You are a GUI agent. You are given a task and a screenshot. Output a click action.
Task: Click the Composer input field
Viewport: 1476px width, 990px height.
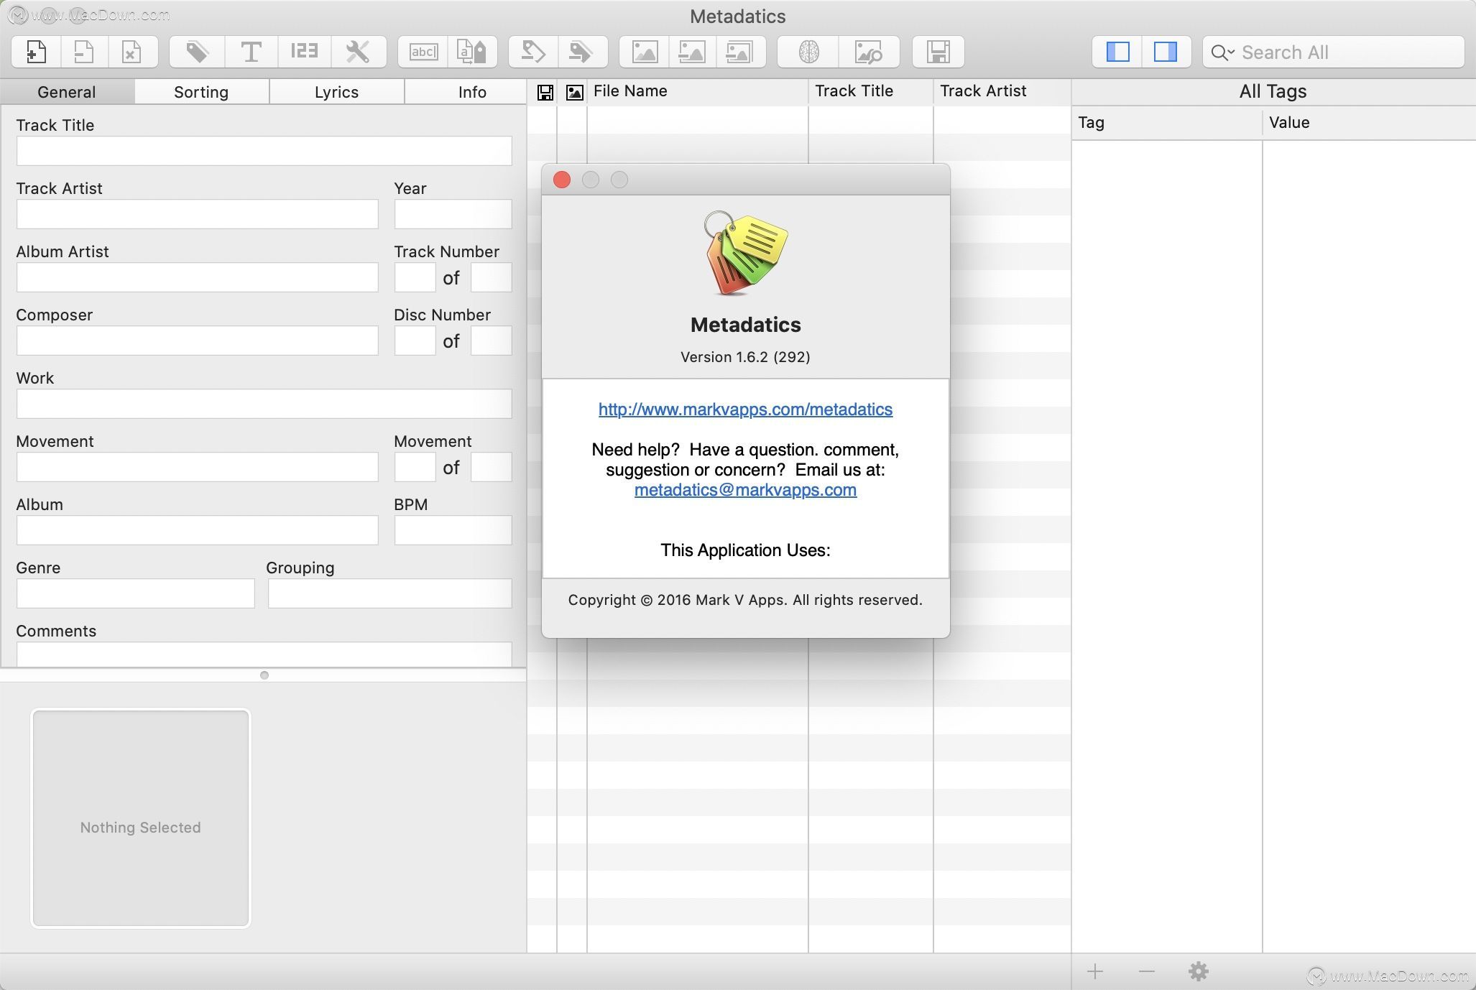pyautogui.click(x=198, y=341)
